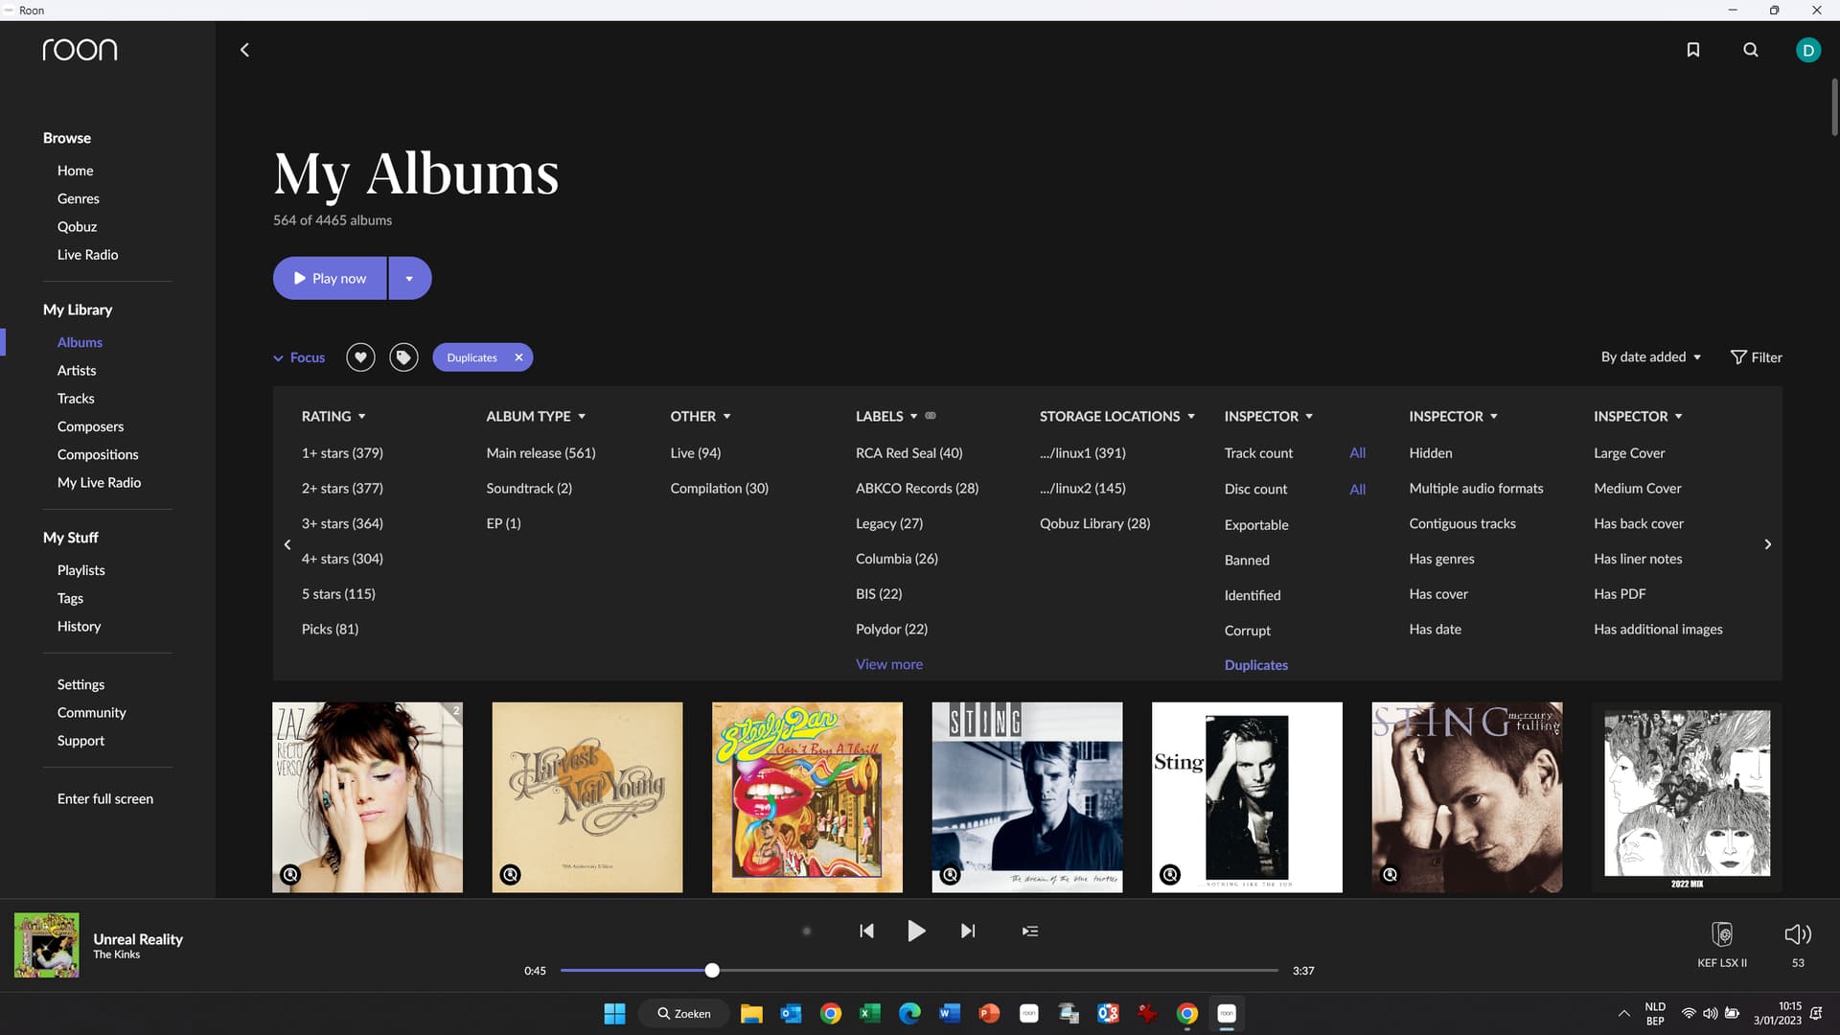Collapse the Focus panel
This screenshot has width=1840, height=1035.
click(299, 357)
